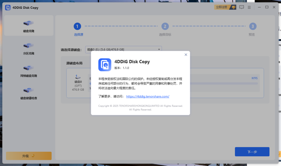Click the app icon in the about dialog

coord(105,65)
